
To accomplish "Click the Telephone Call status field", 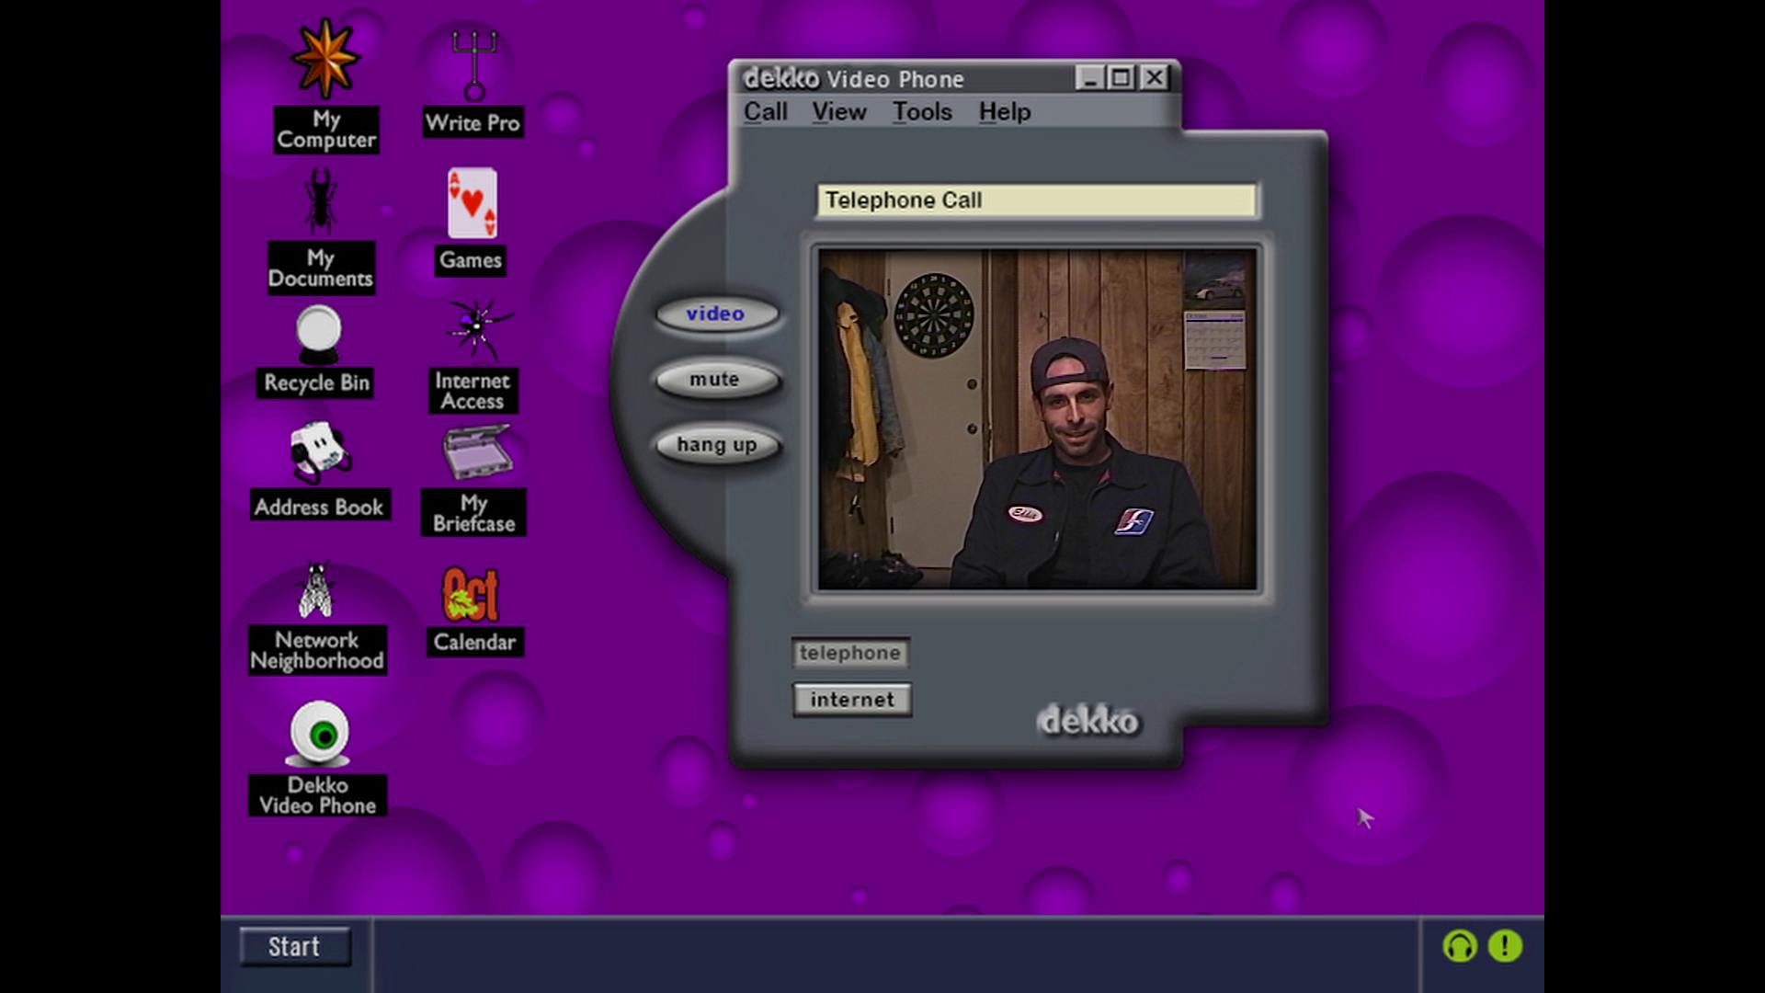I will [x=1037, y=200].
